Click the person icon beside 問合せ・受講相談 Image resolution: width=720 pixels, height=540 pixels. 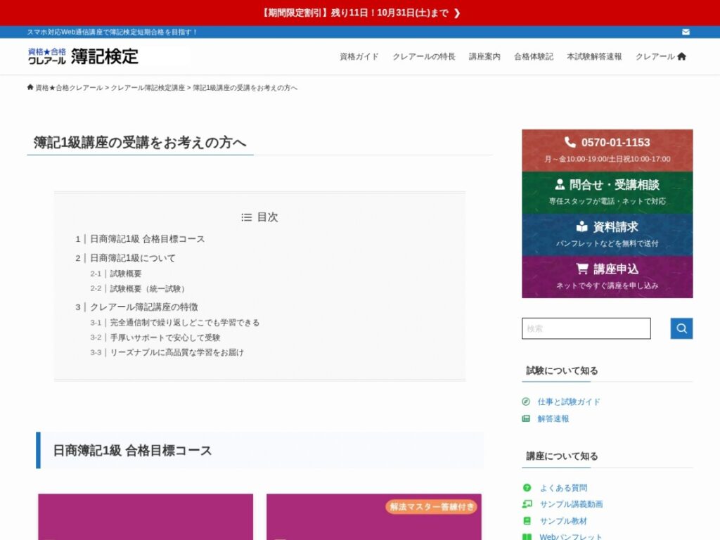click(560, 185)
